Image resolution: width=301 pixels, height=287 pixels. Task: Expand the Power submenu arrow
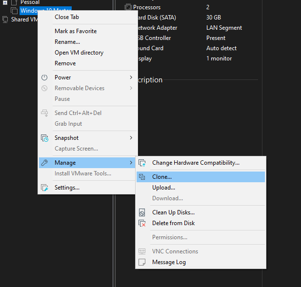tap(131, 77)
